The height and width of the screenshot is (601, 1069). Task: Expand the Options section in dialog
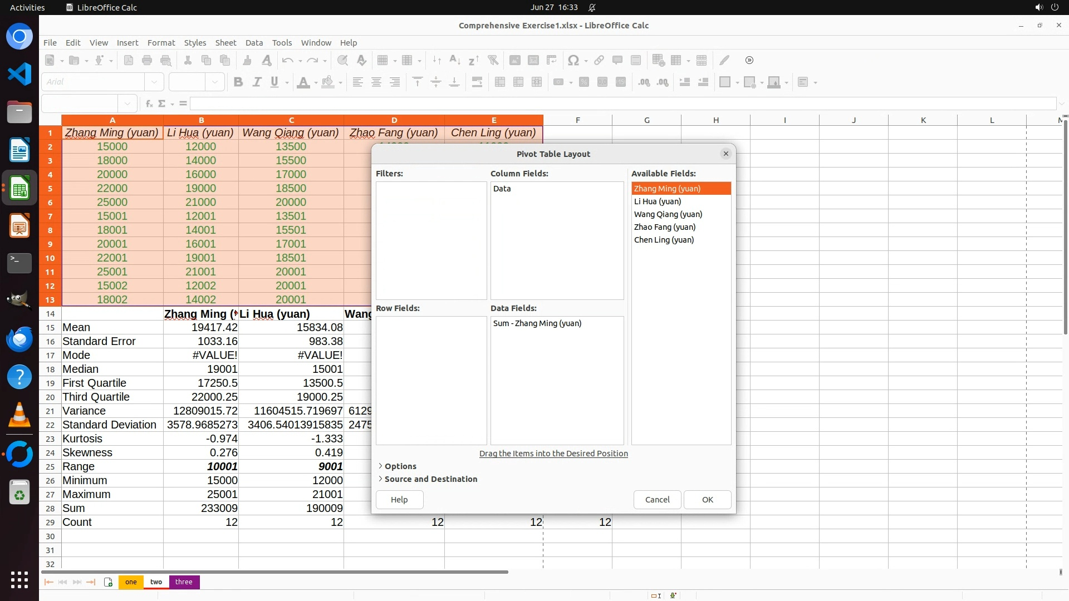(400, 466)
